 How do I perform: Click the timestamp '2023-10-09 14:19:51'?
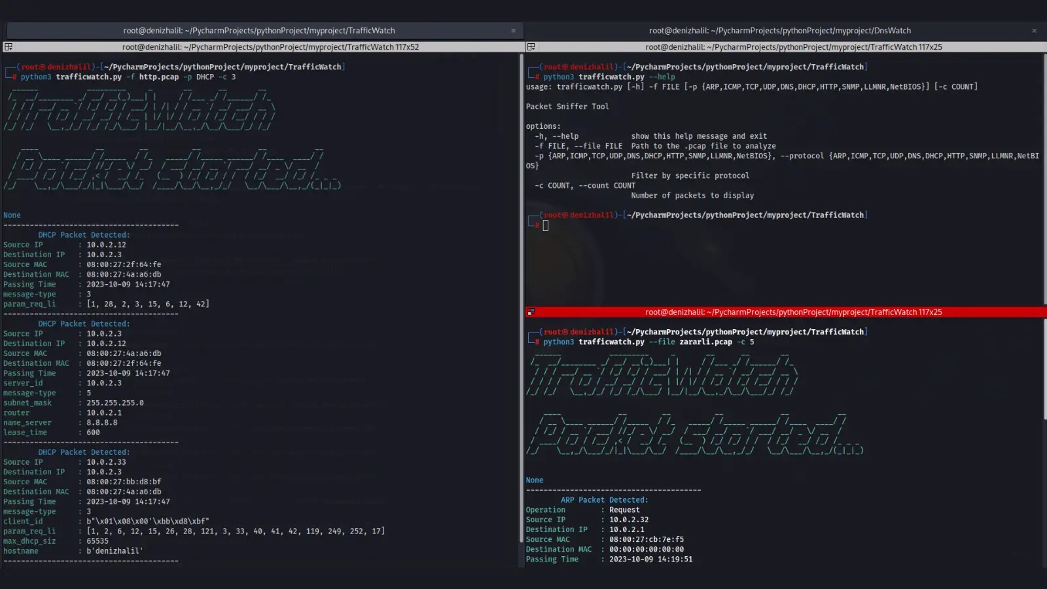coord(651,559)
